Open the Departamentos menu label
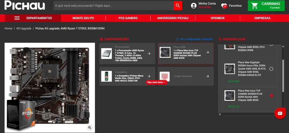 tap(39, 18)
